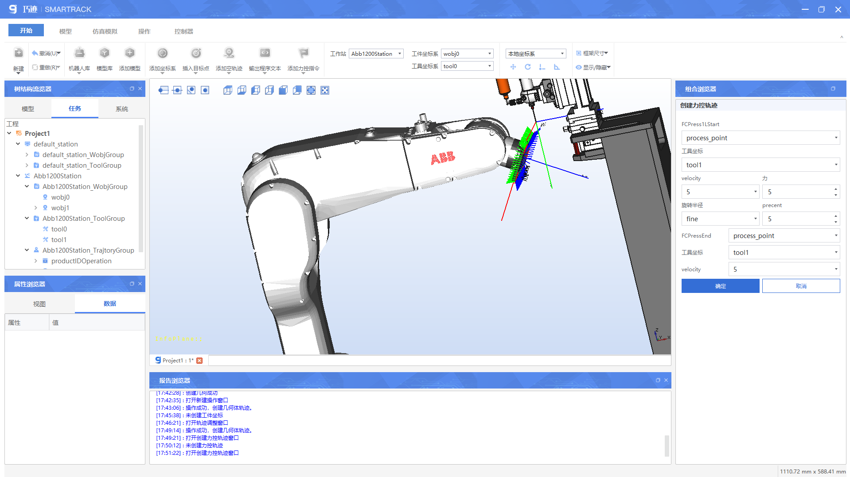This screenshot has width=850, height=477.
Task: Collapse the Project1 tree node
Action: 9,133
